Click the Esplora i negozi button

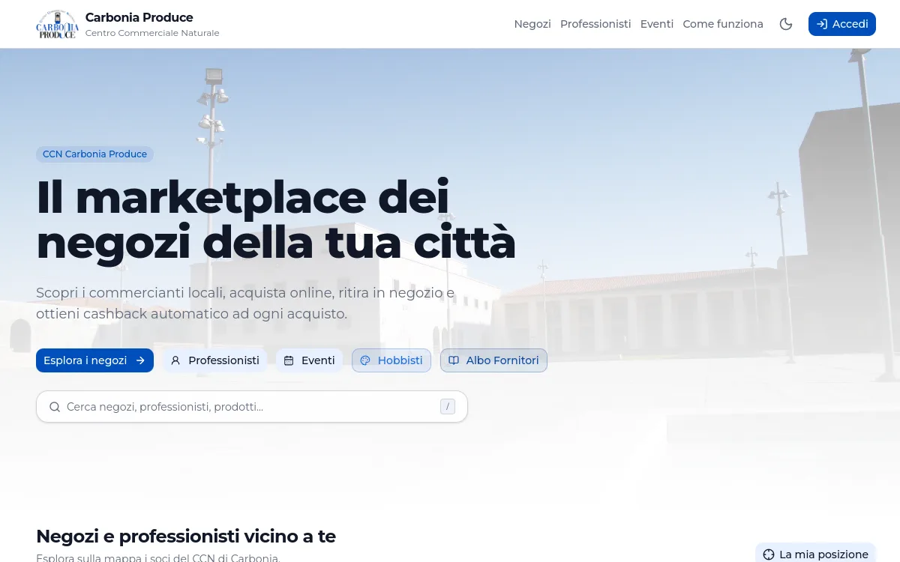(94, 360)
